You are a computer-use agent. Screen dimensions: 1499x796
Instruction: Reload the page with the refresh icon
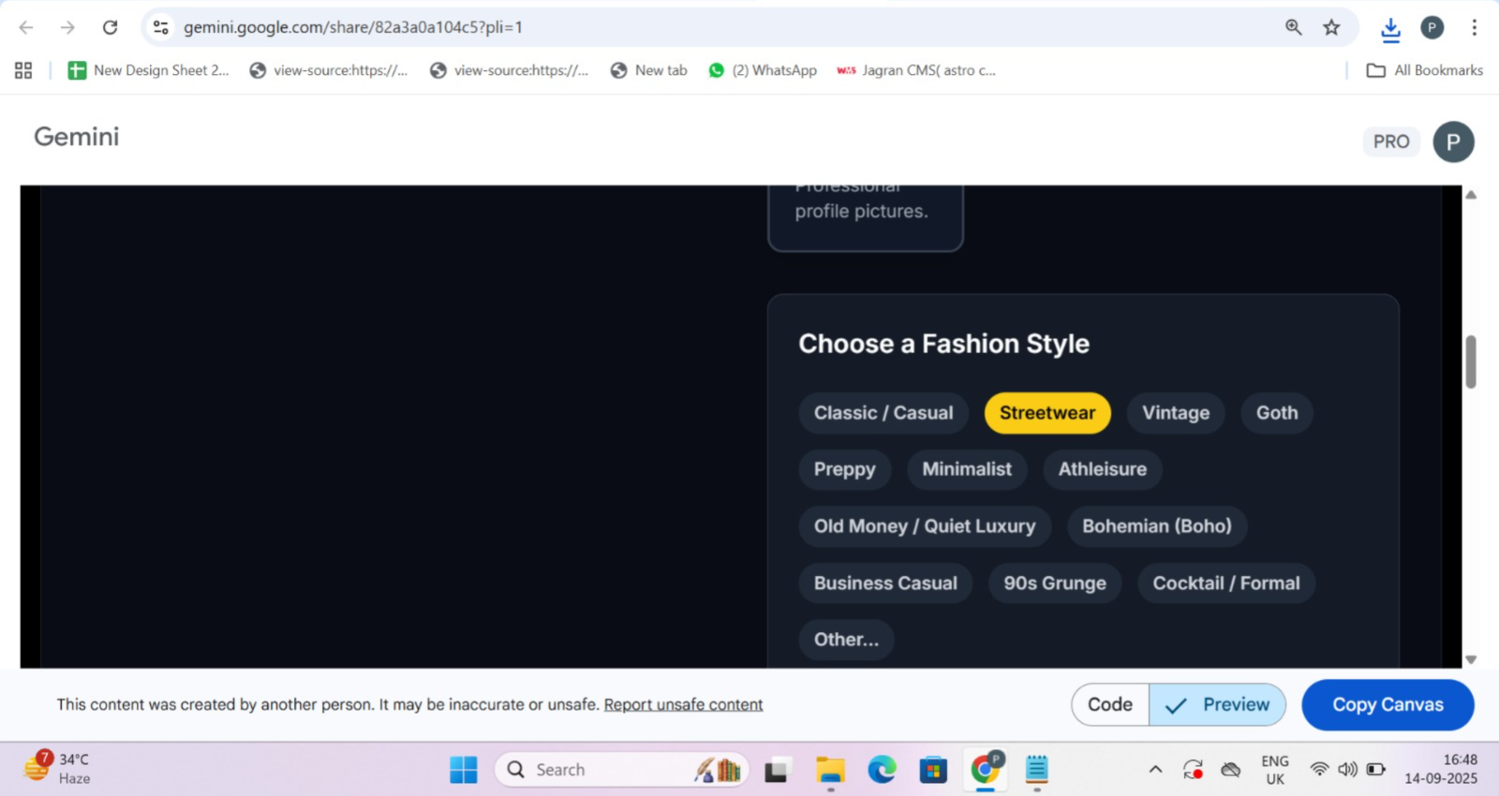110,27
